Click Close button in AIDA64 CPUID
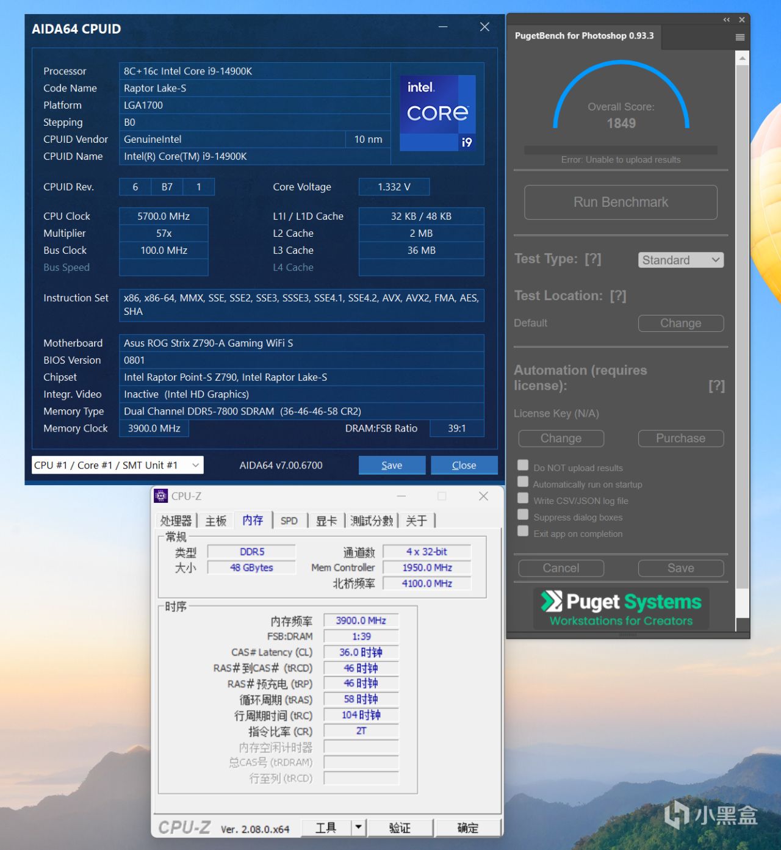Viewport: 781px width, 850px height. pos(464,465)
